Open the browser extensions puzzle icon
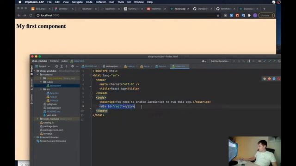Viewport: 296px width, 166px height. 249,15
